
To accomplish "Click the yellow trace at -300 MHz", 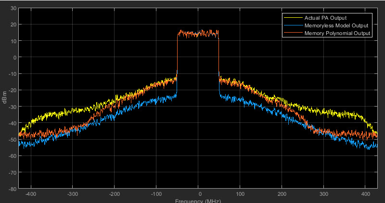I will coord(73,111).
